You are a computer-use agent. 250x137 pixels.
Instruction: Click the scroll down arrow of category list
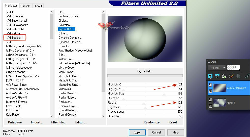coord(51,116)
